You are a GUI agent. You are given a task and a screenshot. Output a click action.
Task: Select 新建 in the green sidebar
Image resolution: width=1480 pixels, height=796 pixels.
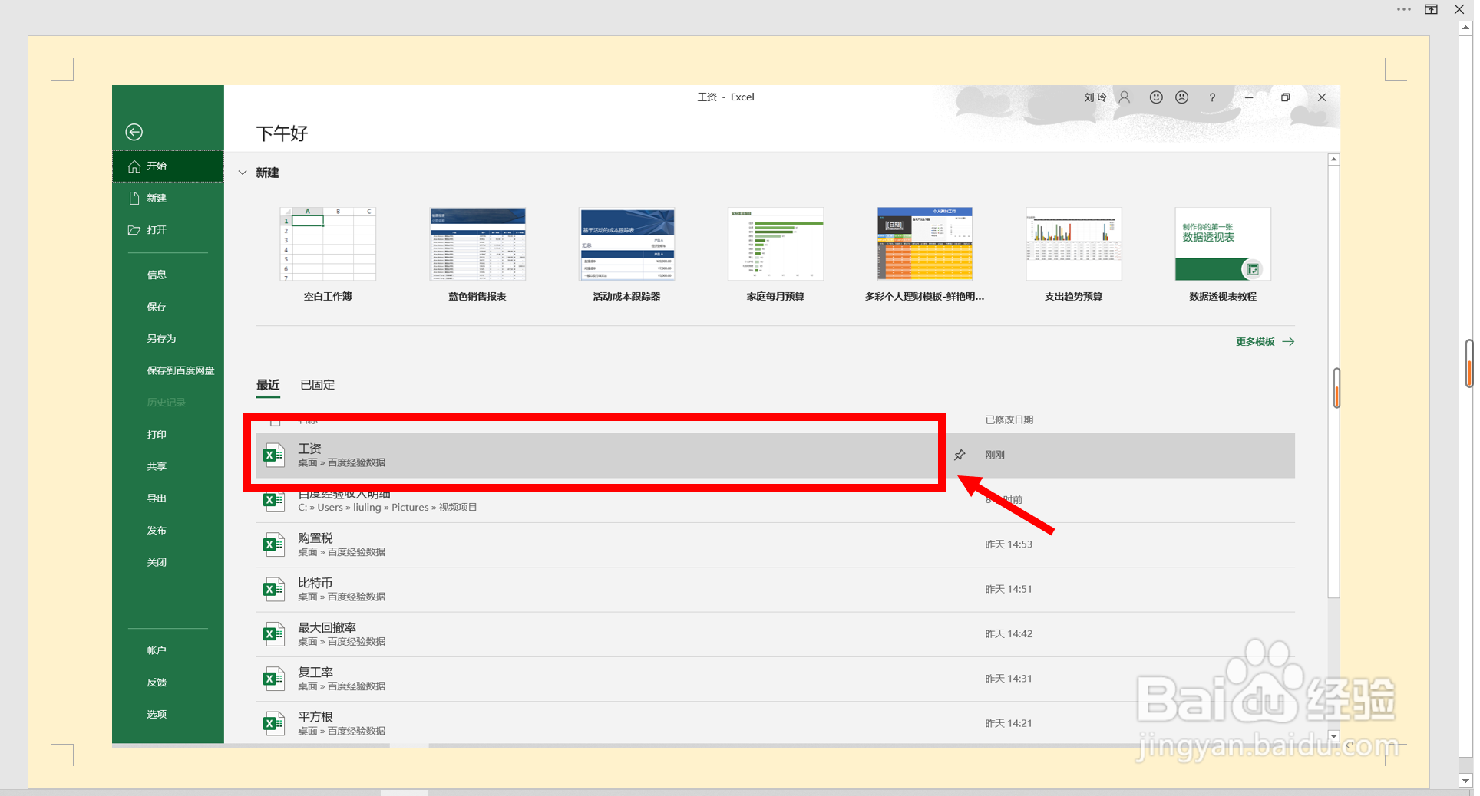pos(168,198)
